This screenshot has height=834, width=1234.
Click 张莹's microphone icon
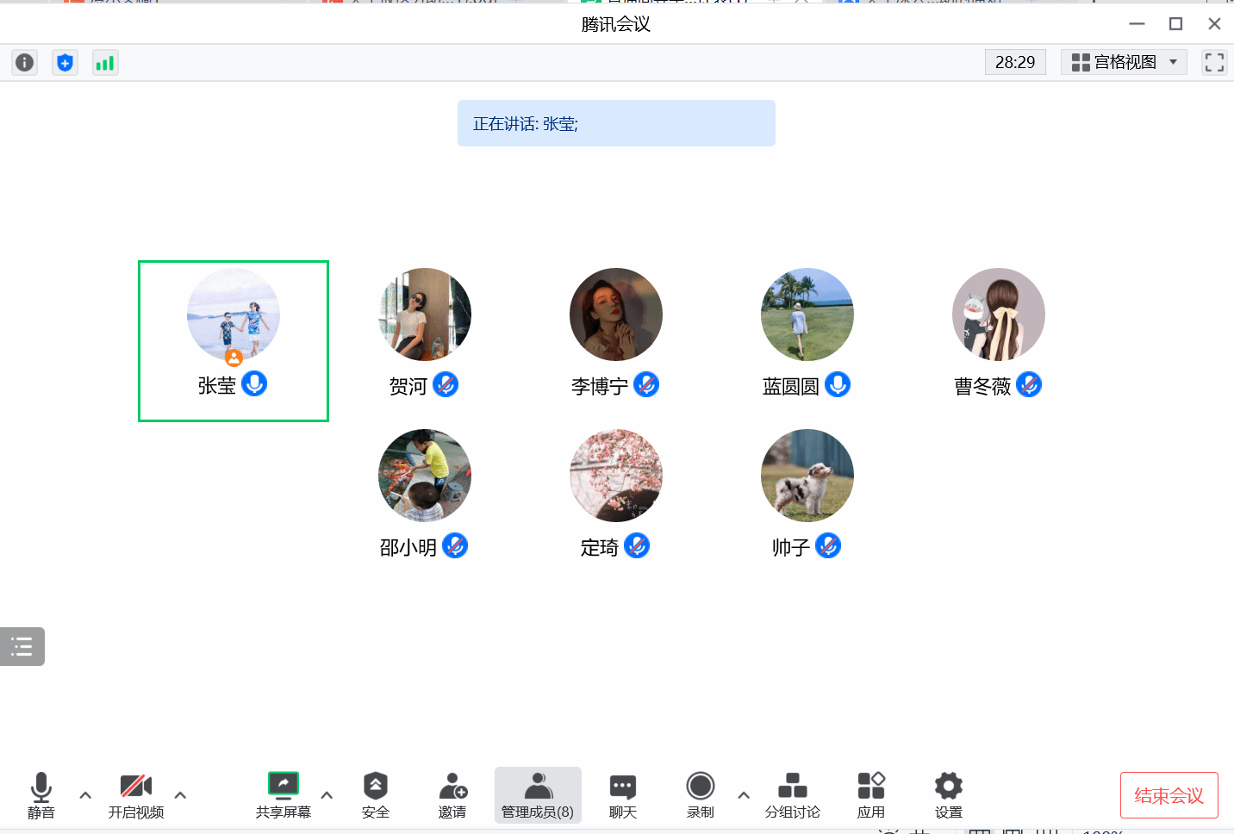pos(254,383)
